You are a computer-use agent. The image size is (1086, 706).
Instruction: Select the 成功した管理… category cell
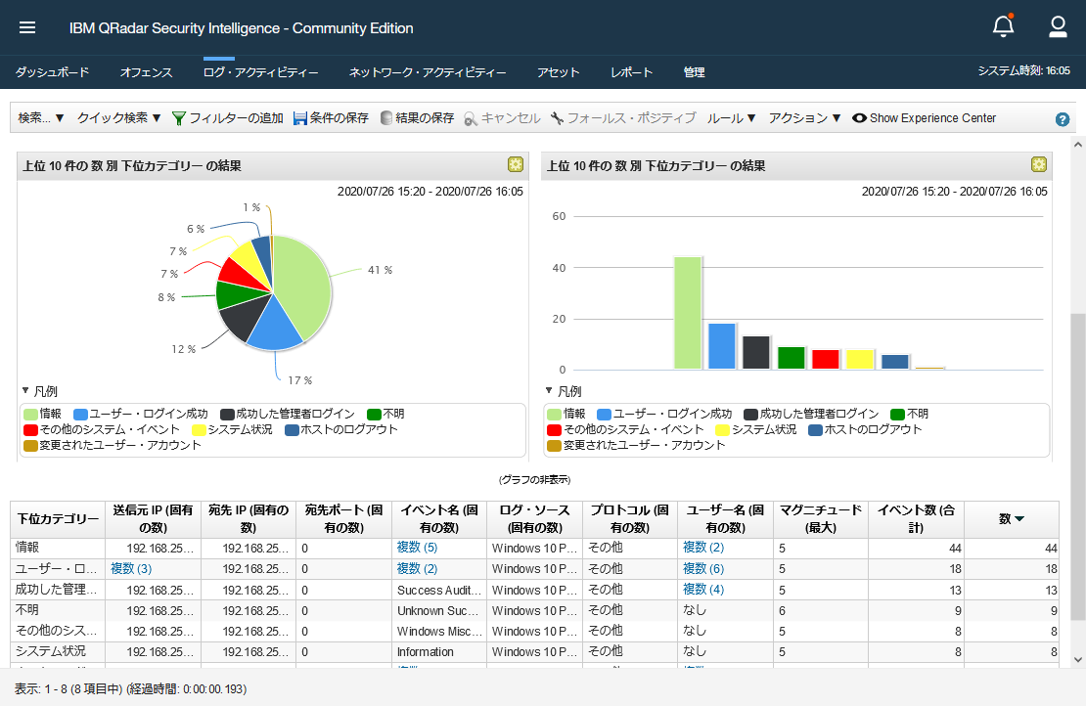click(x=58, y=590)
